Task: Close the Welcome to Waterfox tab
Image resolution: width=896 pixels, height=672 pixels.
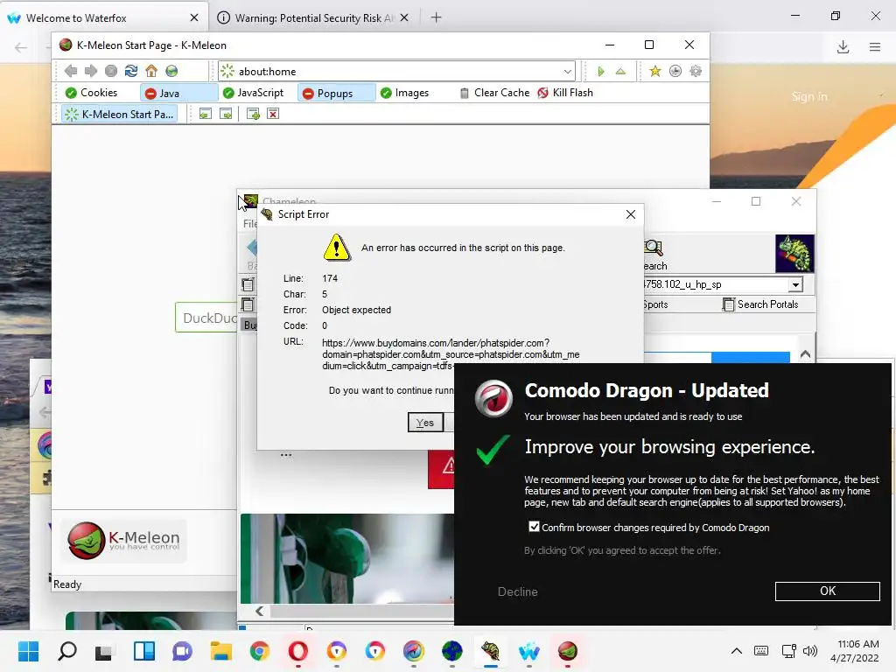Action: (194, 17)
